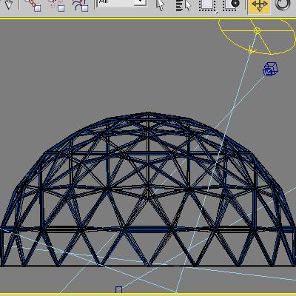
Task: Select the blue camera object in viewport
Action: tap(270, 69)
